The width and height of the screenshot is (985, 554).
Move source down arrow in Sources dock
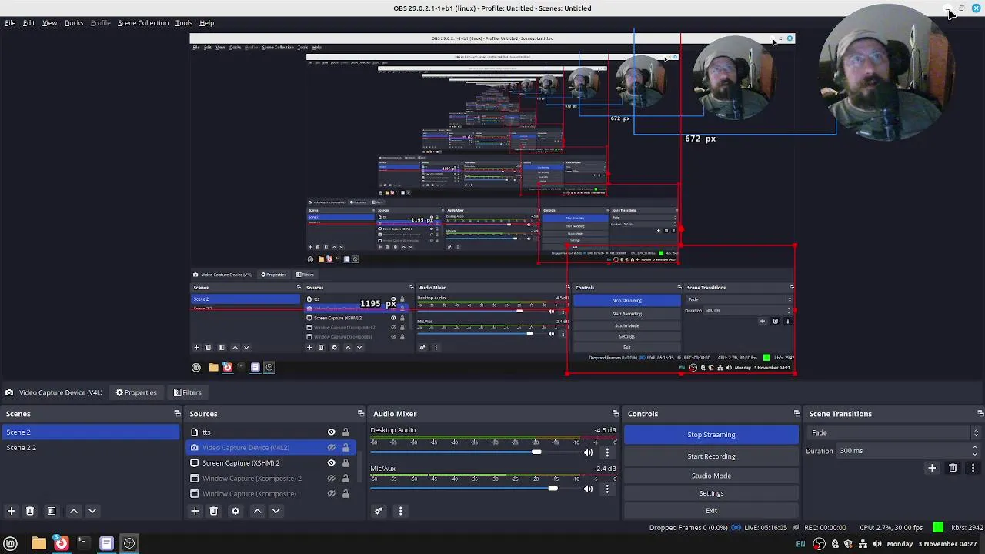[x=276, y=511]
